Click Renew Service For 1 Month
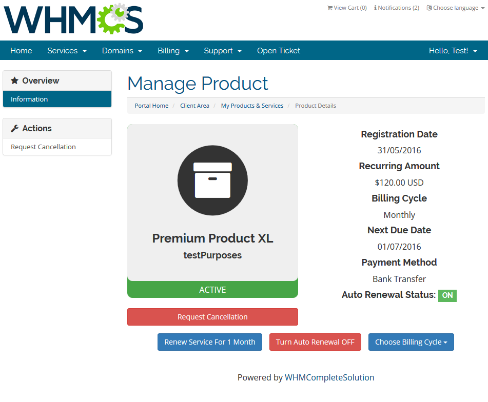488x402 pixels. (210, 342)
